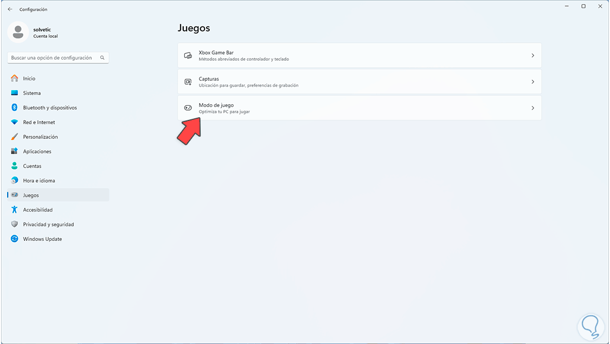This screenshot has width=610, height=344.
Task: Click the solvetic user avatar icon
Action: tap(18, 32)
